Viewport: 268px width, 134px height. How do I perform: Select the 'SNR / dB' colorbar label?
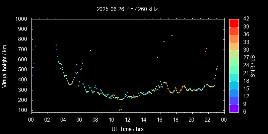[x=253, y=66]
